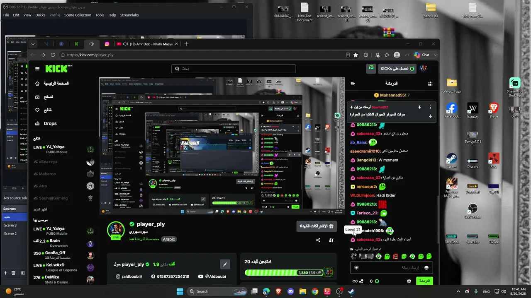Click the get KICKs button
531x298 pixels.
click(397, 69)
